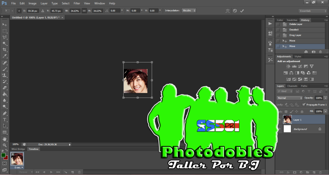Viewport: 329px width, 175px height.
Task: Create a new layer in Layers panel
Action: [x=314, y=172]
